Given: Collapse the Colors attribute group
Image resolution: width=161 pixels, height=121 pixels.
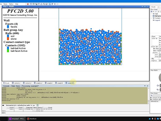Looking at the screenshot, I should 153,53.
